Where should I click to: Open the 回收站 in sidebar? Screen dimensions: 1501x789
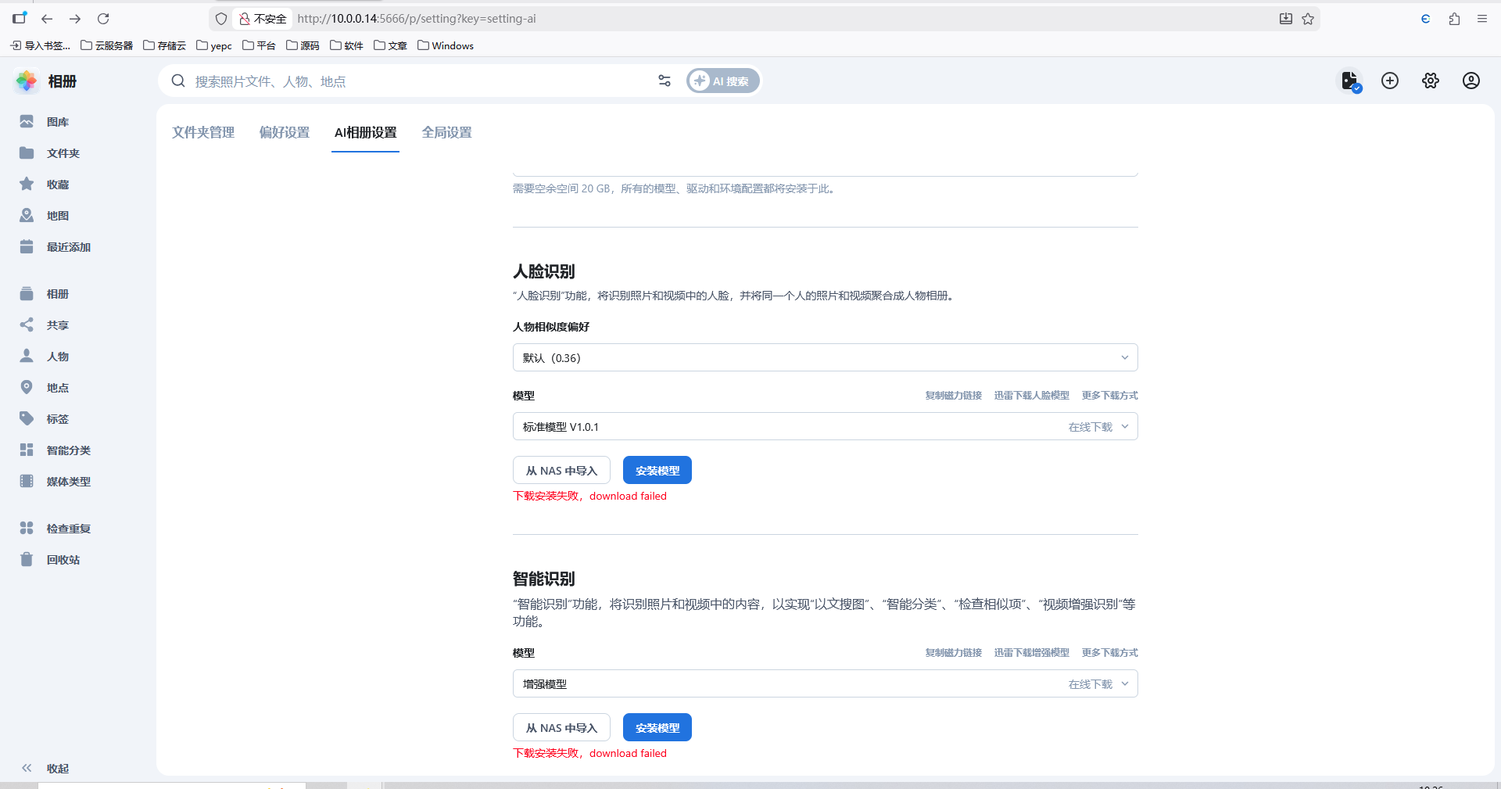coord(63,559)
